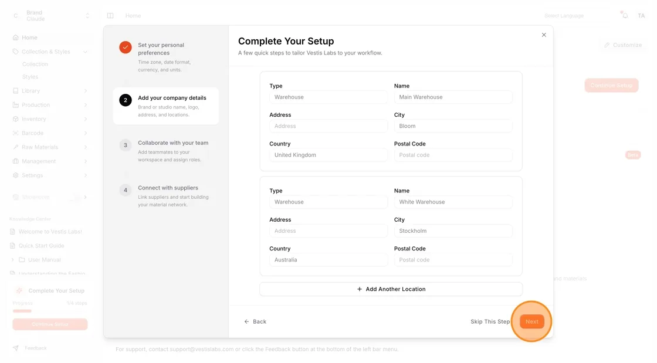The image size is (657, 363).
Task: Edit the City field showing Bloom
Action: point(453,126)
